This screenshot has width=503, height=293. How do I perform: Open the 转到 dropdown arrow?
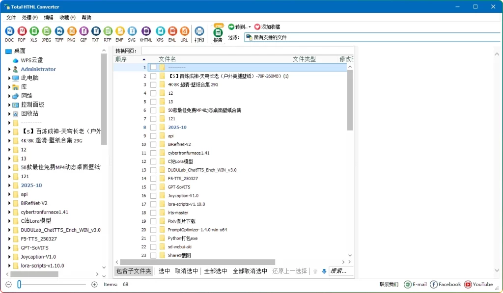click(x=250, y=27)
